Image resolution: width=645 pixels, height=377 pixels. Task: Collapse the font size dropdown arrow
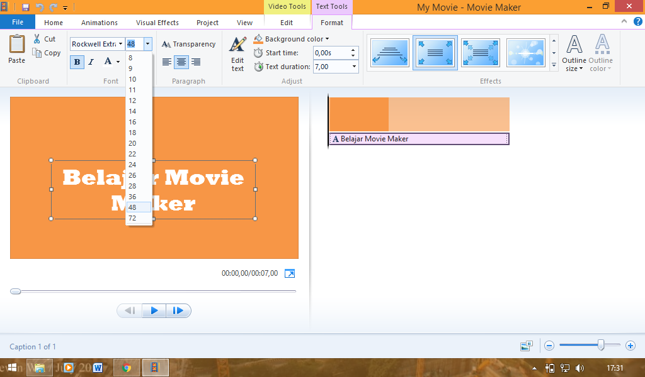click(147, 44)
